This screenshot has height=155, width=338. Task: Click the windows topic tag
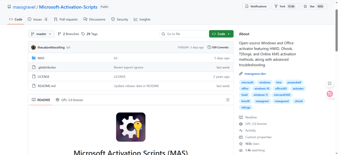pyautogui.click(x=265, y=82)
